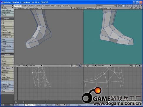Open the Modeler menu dropdown
Viewport: 143px width, 107px height.
[x=7, y=8]
